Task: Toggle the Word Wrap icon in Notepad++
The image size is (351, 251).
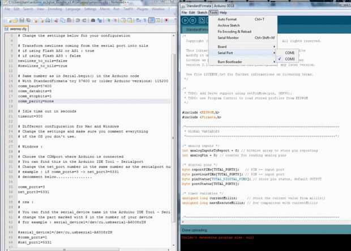Action: [138, 20]
